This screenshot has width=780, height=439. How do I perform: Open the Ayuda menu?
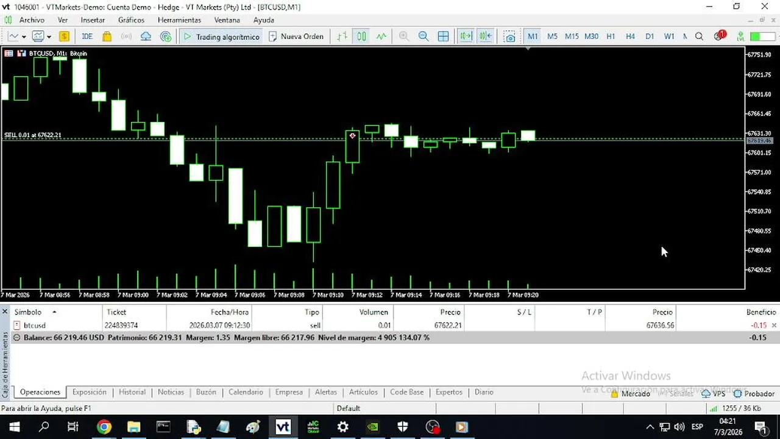pyautogui.click(x=264, y=20)
